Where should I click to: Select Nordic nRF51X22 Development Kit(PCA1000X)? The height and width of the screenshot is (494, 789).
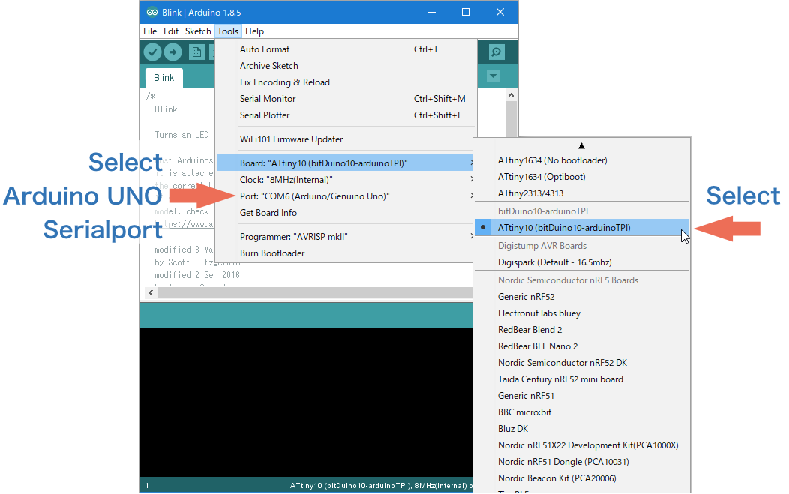582,445
